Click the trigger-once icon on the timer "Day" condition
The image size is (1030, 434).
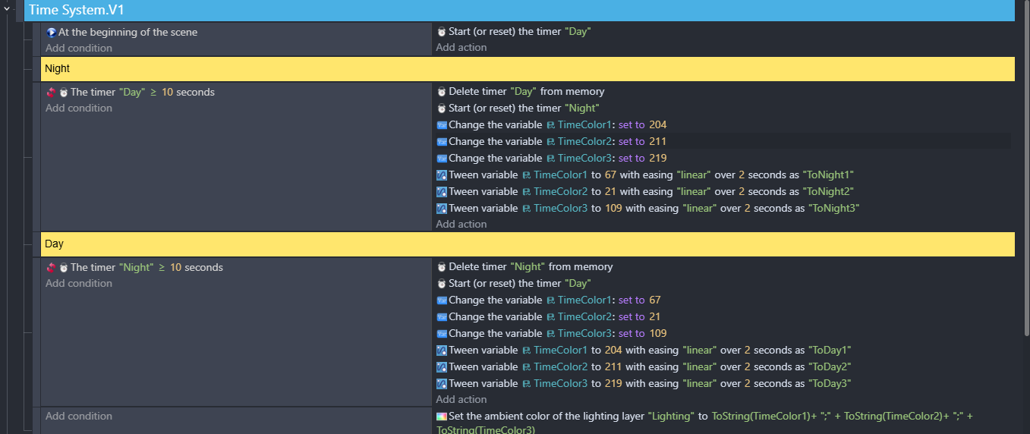(51, 93)
